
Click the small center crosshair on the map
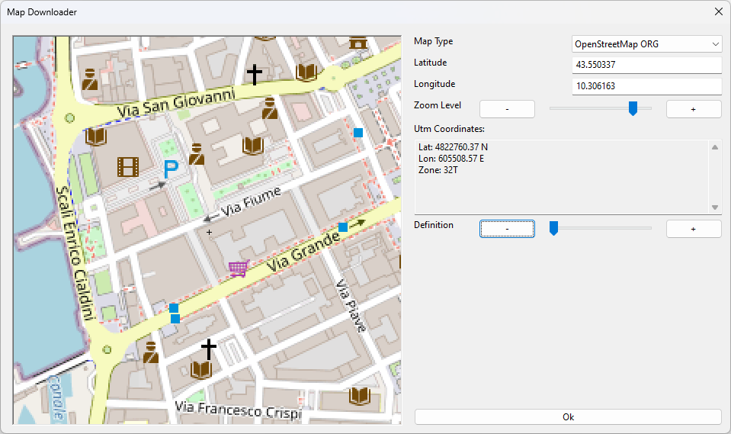coord(210,232)
